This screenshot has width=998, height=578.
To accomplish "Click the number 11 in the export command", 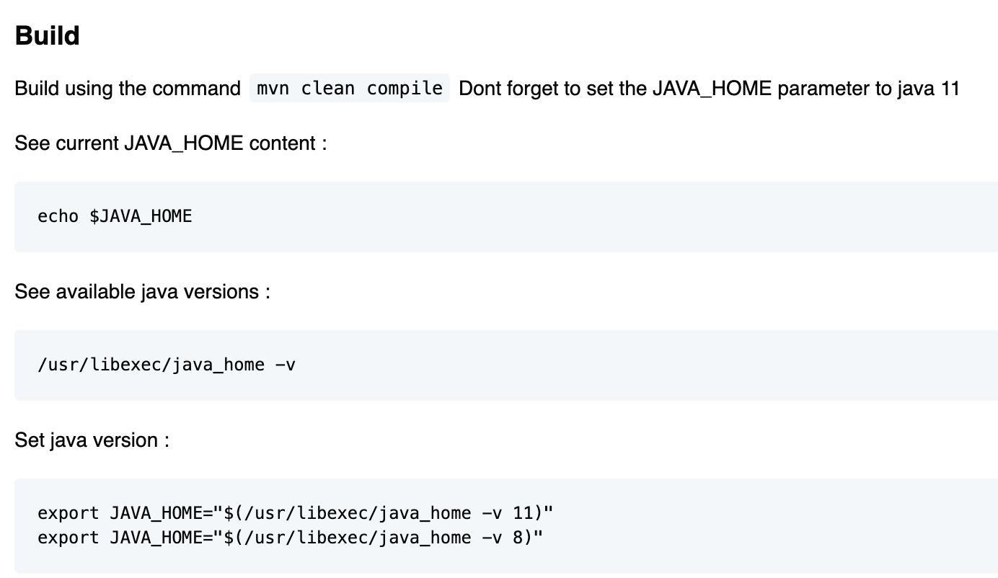I will click(522, 513).
